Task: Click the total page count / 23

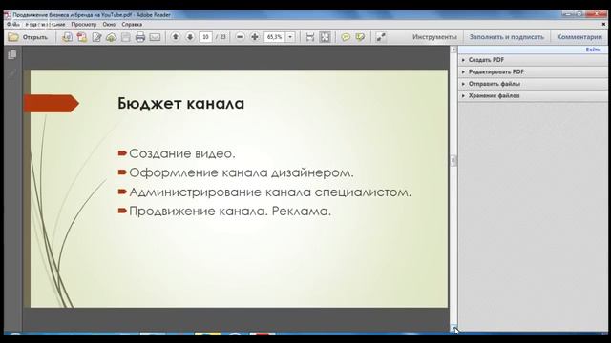Action: click(221, 37)
